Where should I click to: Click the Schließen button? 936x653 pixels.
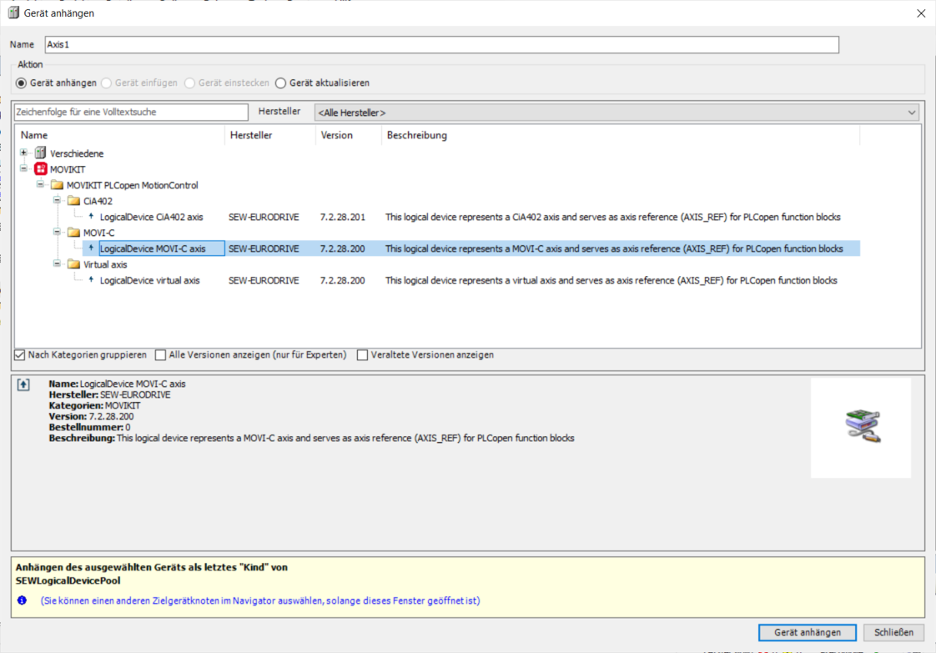[893, 633]
